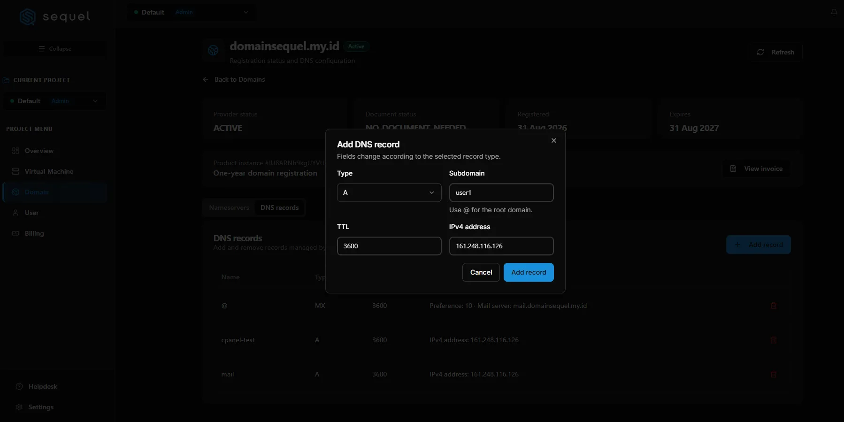Open Domain in the project menu
The width and height of the screenshot is (844, 422).
click(55, 192)
